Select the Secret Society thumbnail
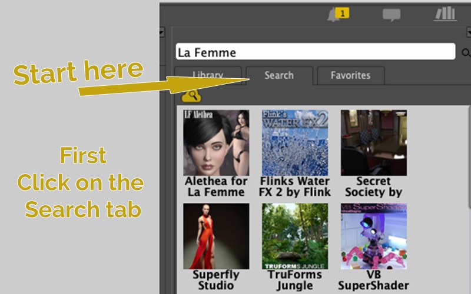Screen dimensions: 471x294 [x=374, y=143]
